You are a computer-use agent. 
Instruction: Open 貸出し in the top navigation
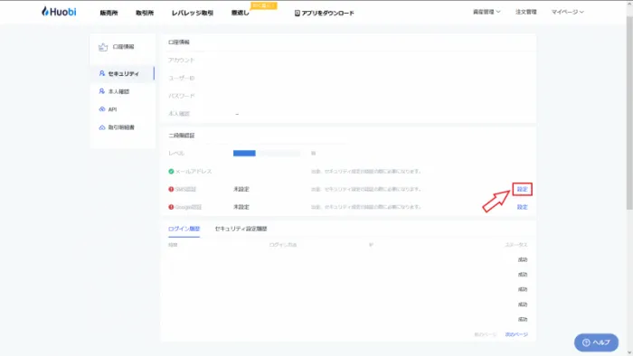coord(240,13)
